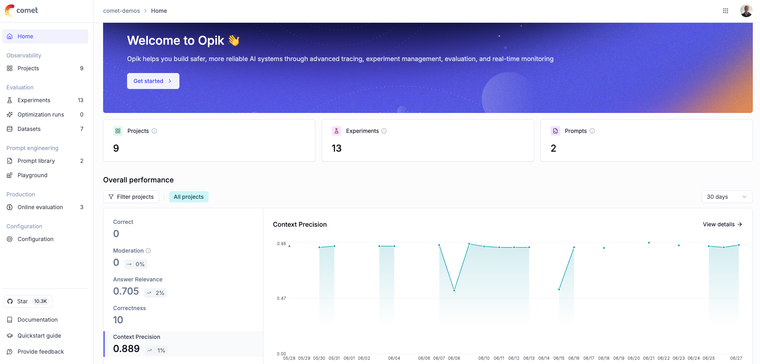Screen dimensions: 760x364
Task: Click the Get started button
Action: click(x=153, y=81)
